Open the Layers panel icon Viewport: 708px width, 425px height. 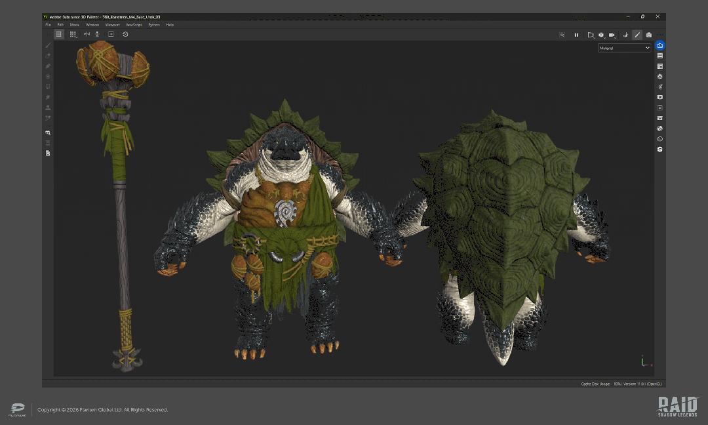[x=659, y=56]
